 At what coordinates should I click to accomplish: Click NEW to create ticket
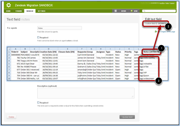136,11
